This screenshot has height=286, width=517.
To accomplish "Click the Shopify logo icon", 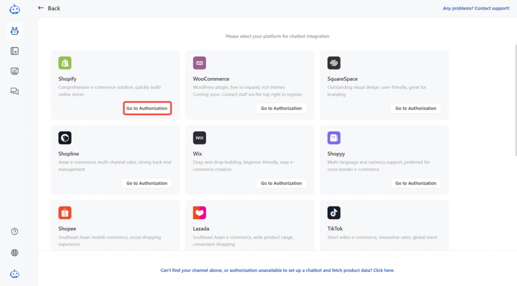I will pos(65,63).
